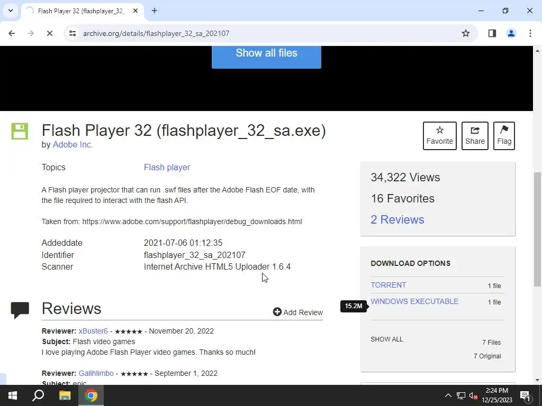
Task: Open reviewer xBuster6 profile
Action: click(93, 331)
